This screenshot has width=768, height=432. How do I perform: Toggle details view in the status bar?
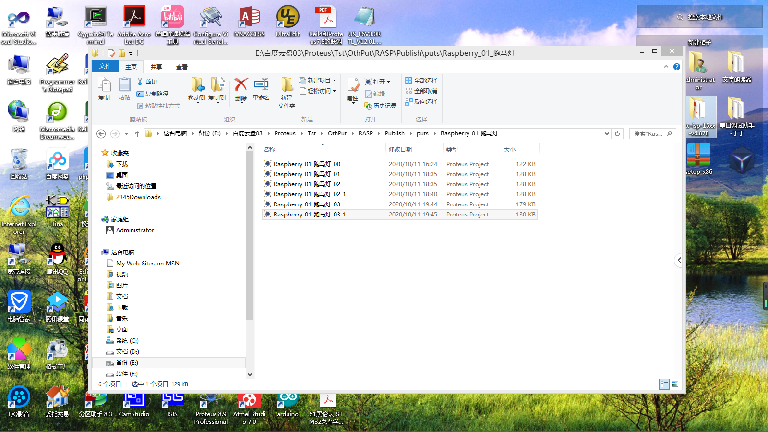click(665, 384)
